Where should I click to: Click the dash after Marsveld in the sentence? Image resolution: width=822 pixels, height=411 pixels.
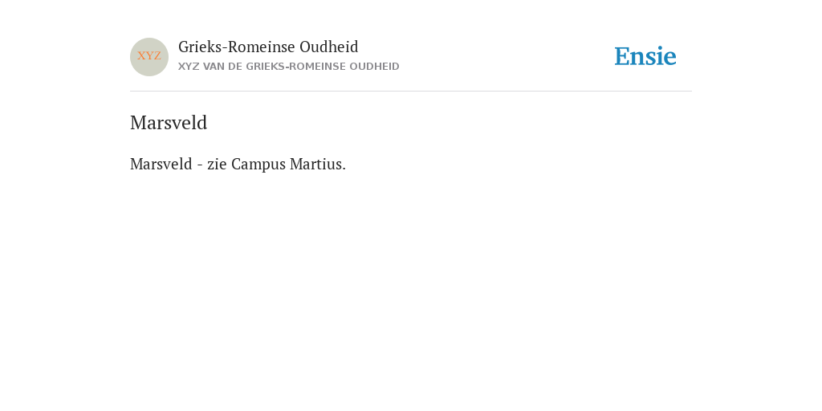(x=200, y=165)
